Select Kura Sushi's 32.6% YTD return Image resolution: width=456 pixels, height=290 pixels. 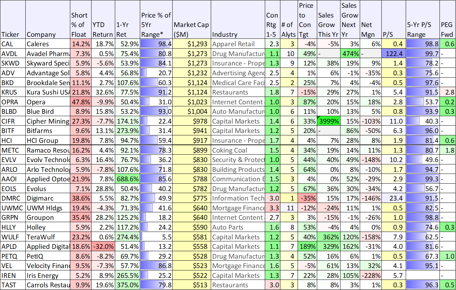[x=103, y=92]
